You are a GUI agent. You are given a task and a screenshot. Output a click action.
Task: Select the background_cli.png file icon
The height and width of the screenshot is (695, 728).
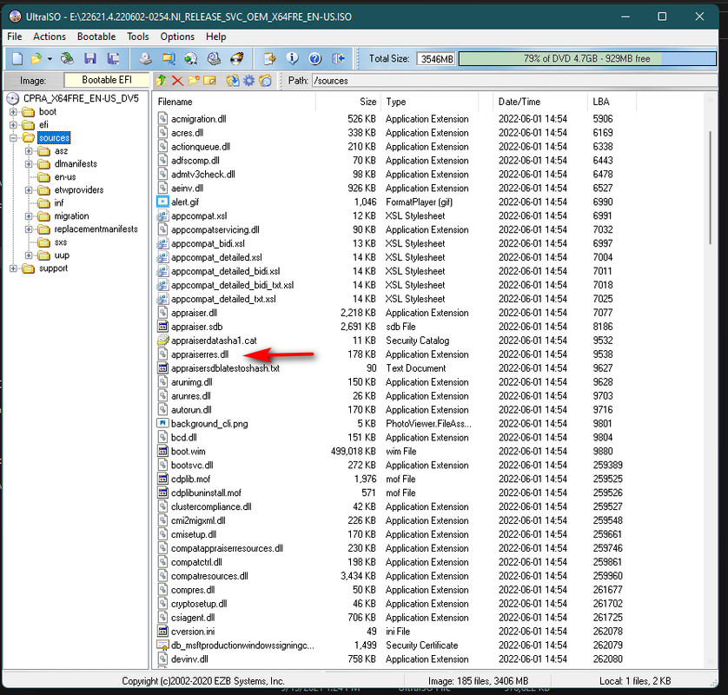(x=162, y=423)
